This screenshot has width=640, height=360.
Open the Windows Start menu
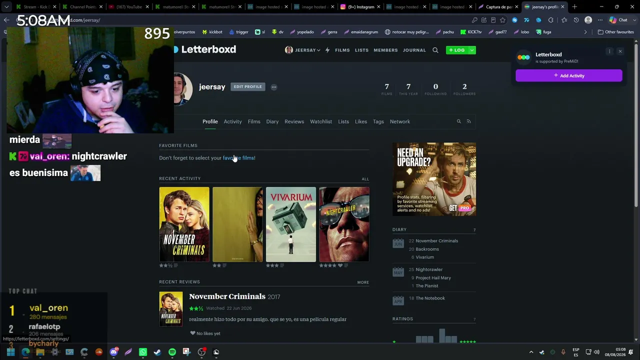click(x=10, y=352)
